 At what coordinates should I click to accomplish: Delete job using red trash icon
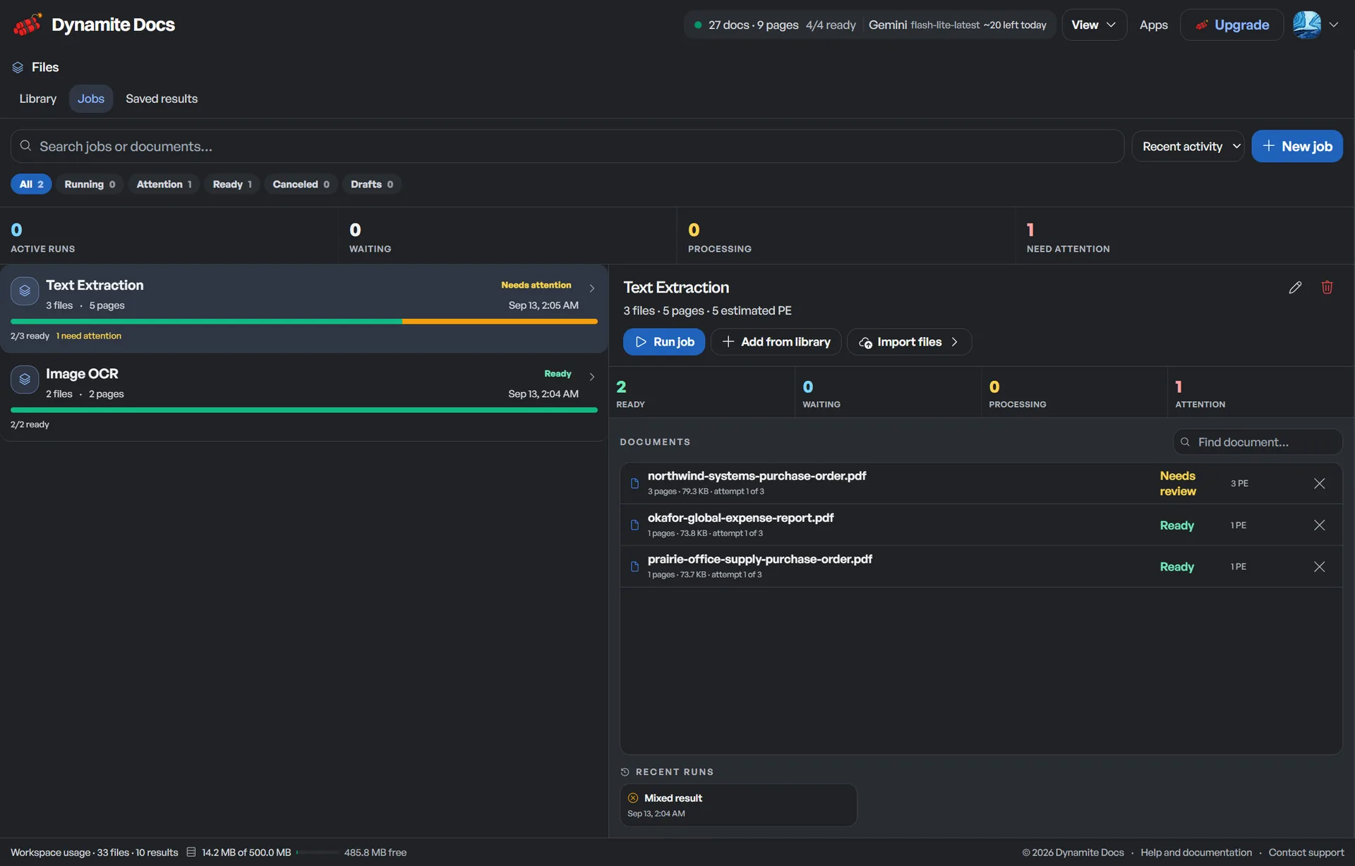tap(1327, 288)
